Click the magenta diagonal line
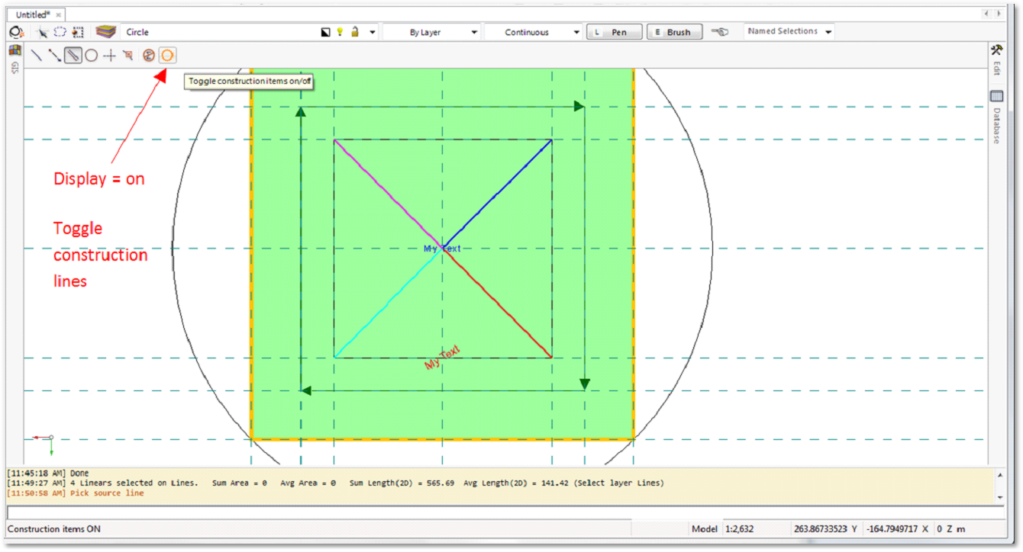 [x=388, y=194]
